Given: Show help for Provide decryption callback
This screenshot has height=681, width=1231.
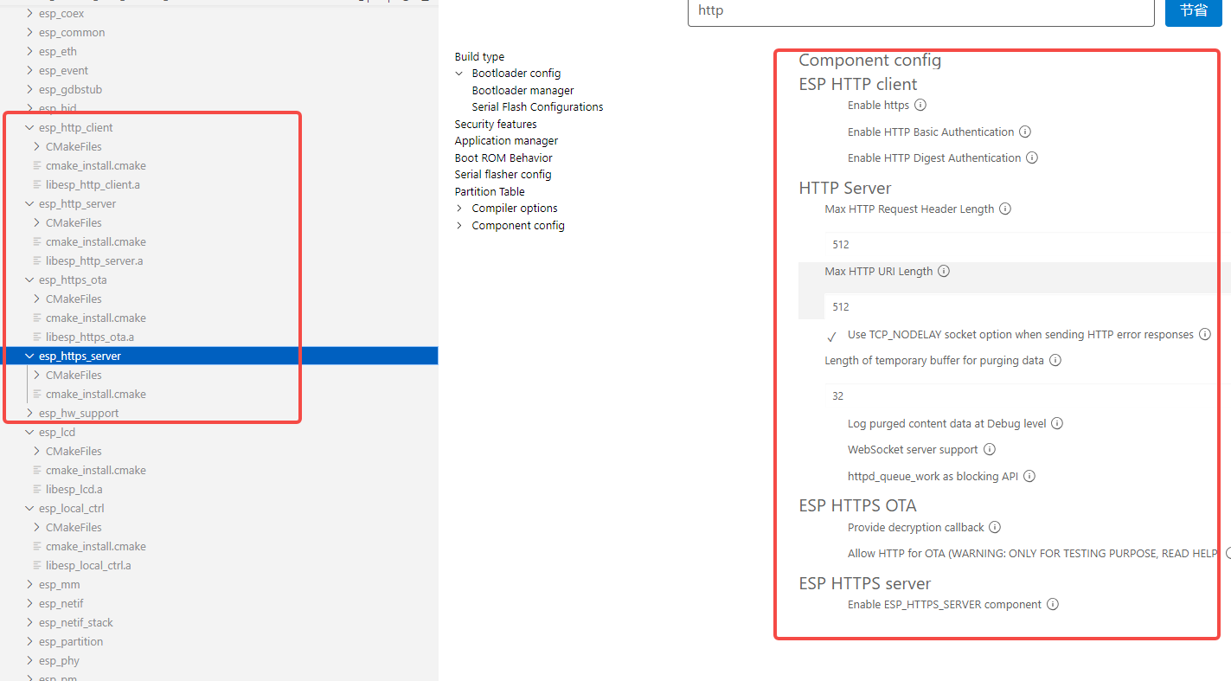Looking at the screenshot, I should coord(995,527).
